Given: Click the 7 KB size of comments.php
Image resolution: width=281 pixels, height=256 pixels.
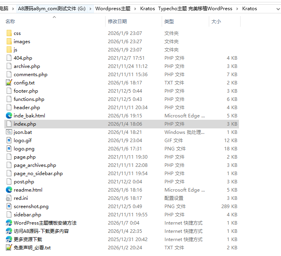Looking at the screenshot, I should [232, 74].
